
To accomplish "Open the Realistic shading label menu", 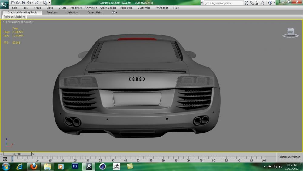I will pyautogui.click(x=28, y=22).
